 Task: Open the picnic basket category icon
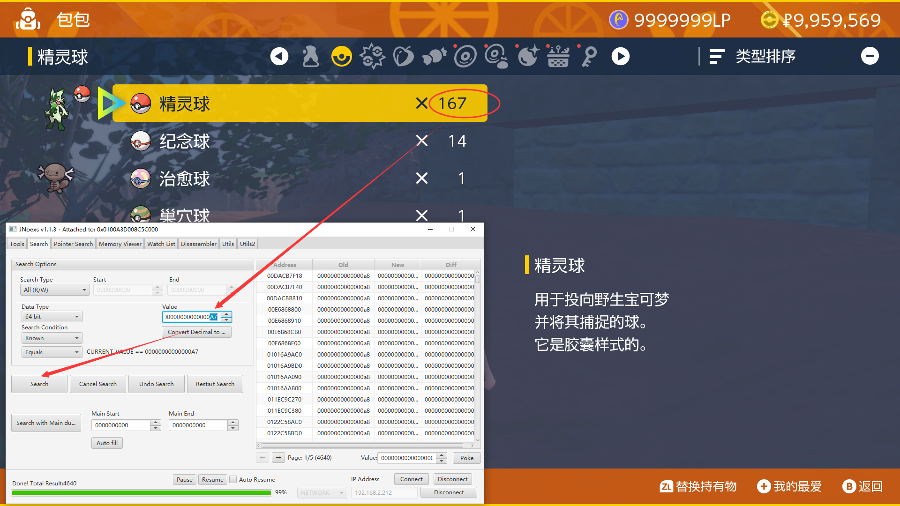point(558,57)
